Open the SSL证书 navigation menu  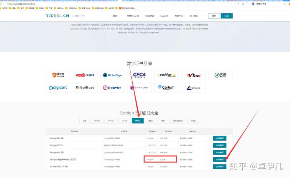164,16
